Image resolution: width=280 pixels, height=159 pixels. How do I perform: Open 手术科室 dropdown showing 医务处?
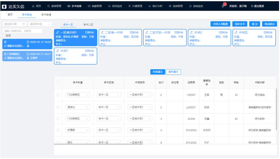coord(78,107)
